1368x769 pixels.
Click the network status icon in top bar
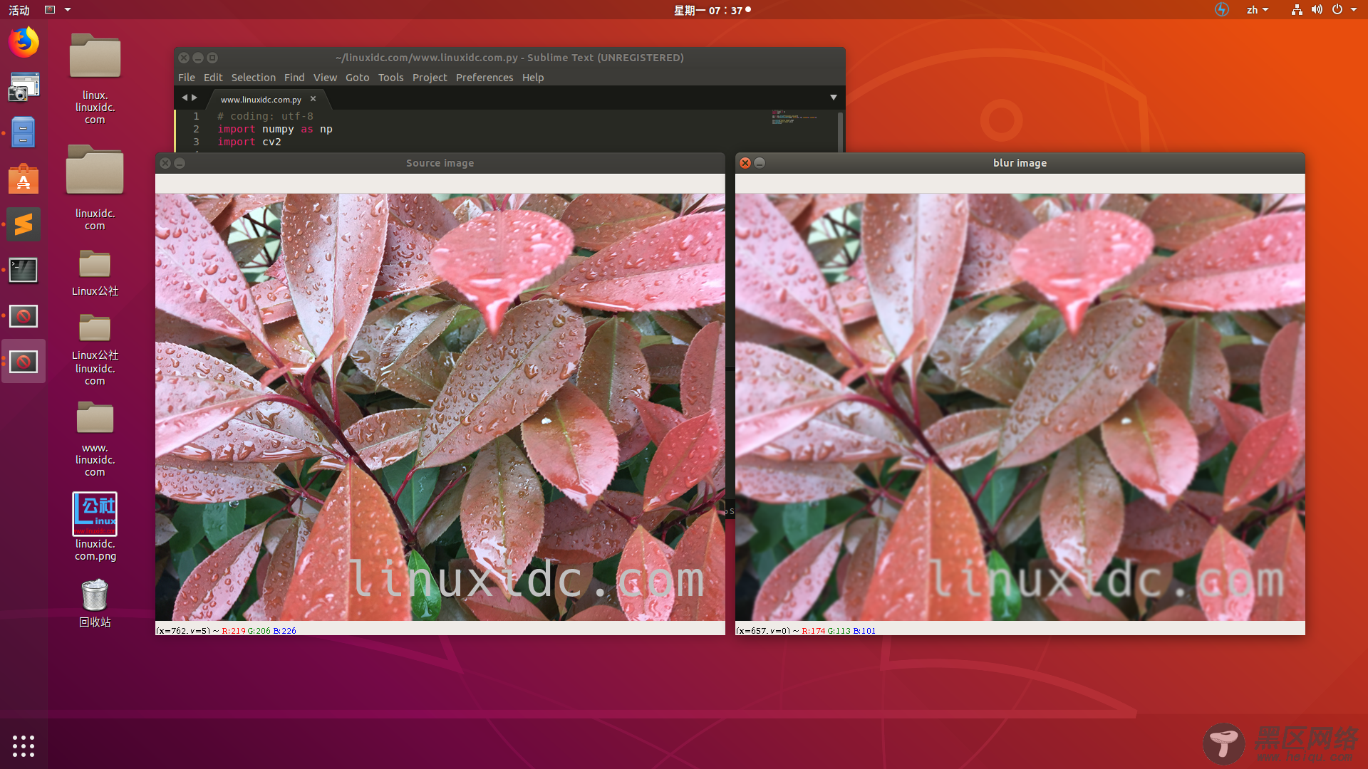click(x=1297, y=10)
